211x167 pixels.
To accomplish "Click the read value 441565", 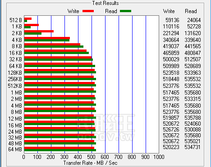I will click(x=193, y=46).
